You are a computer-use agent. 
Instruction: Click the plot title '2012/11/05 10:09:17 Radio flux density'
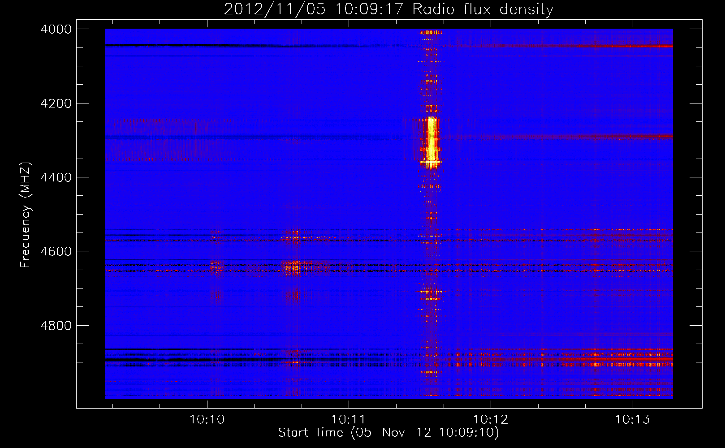pos(388,9)
